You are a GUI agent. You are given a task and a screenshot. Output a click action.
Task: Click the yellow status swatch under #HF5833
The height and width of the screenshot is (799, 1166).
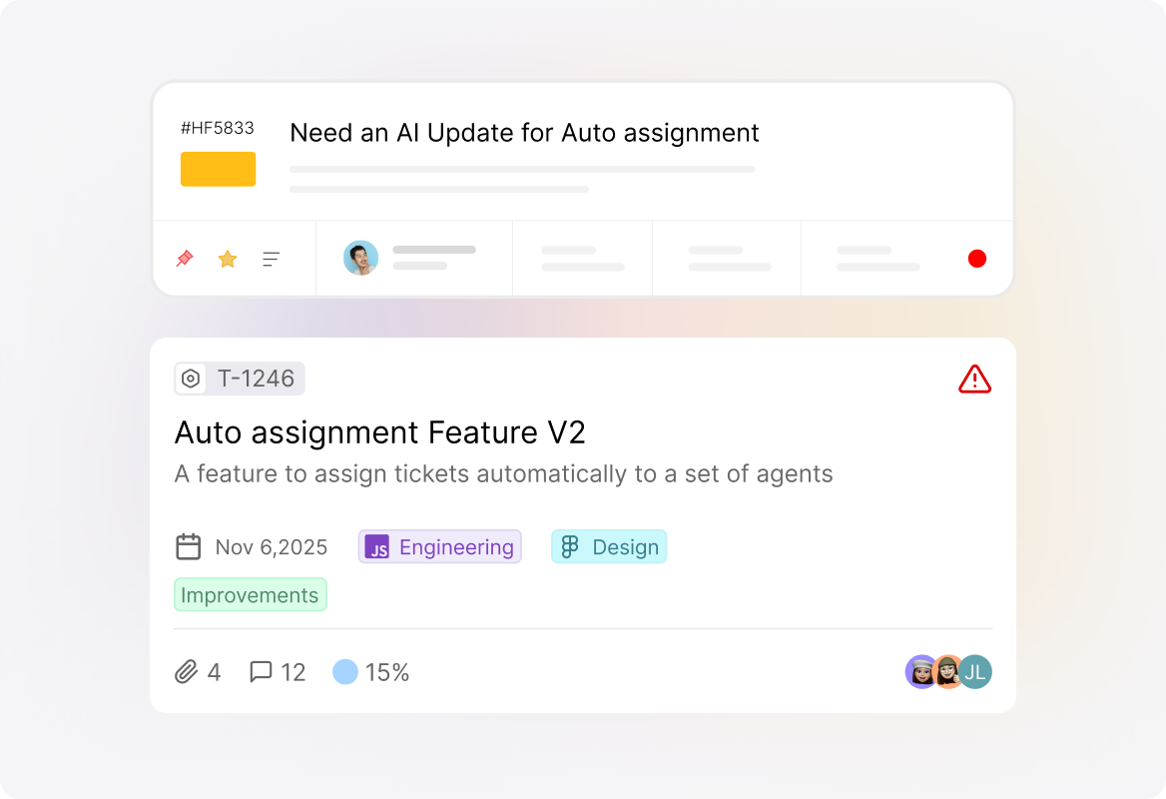click(218, 169)
